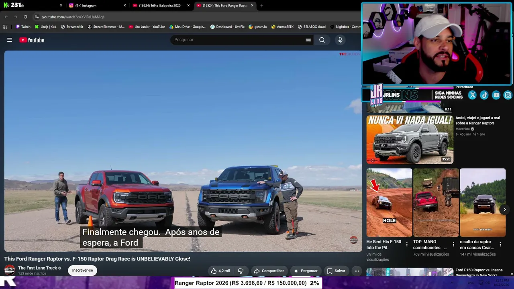Open the 'NUNCA VI NADA IGUAL!' video thumbnail

coord(410,140)
